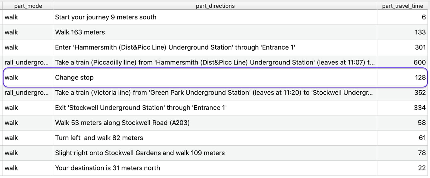Click the 'Walk 163 meters' directions cell

point(80,32)
